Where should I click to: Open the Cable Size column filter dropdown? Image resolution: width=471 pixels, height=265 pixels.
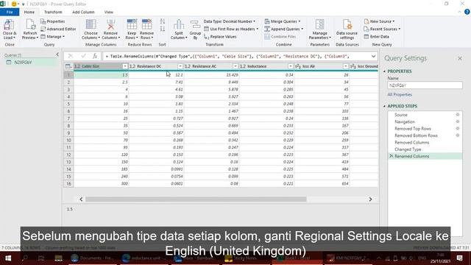(x=125, y=66)
